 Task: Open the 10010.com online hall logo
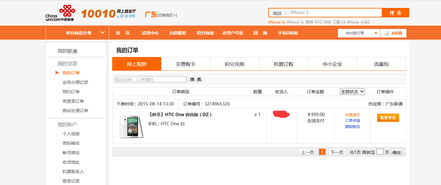(109, 13)
